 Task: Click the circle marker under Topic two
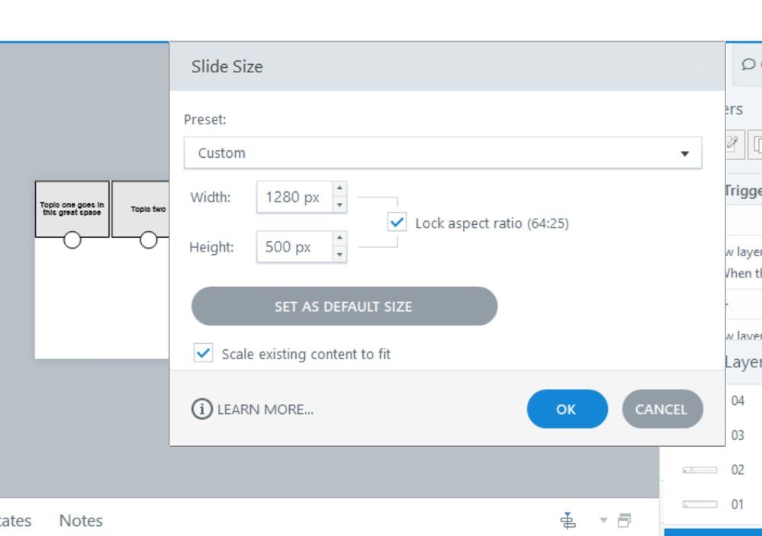[x=149, y=240]
